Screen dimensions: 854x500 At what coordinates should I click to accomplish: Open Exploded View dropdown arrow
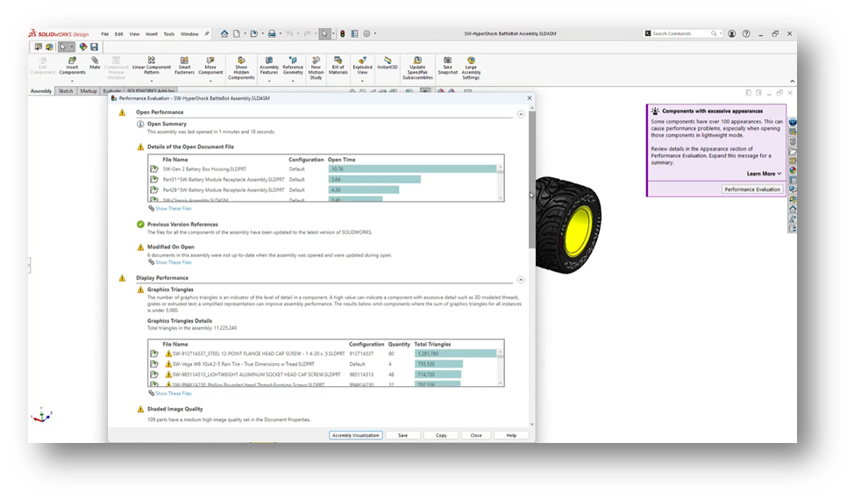coord(362,82)
